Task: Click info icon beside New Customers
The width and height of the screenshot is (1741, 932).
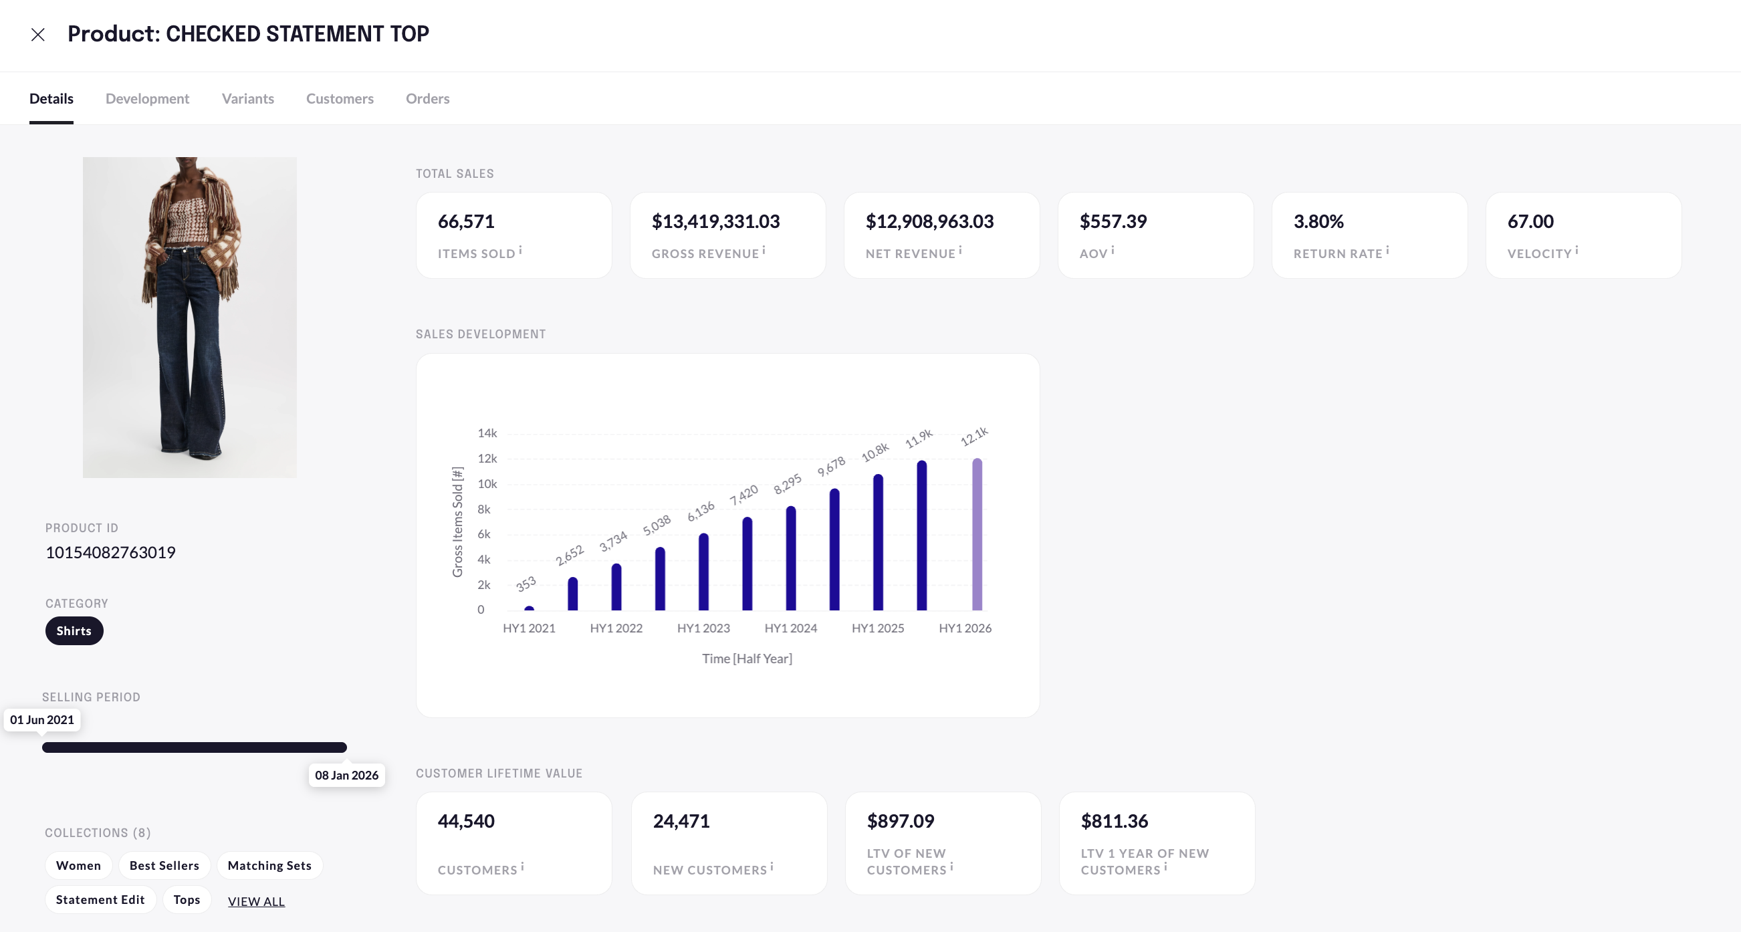Action: point(772,866)
